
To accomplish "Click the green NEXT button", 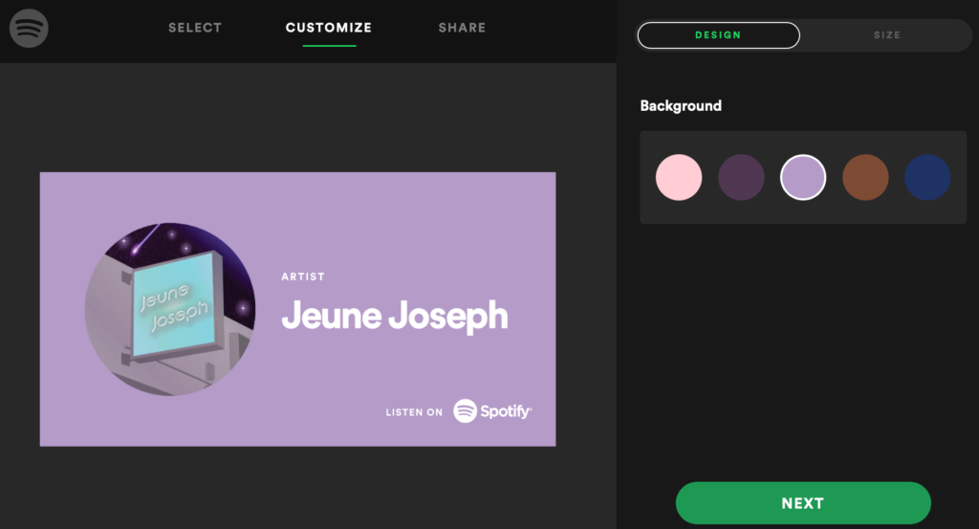I will (x=803, y=503).
